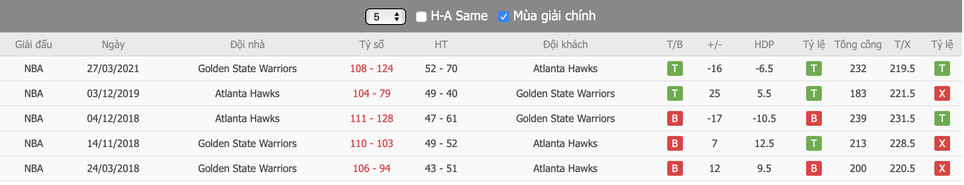Click the red X badge in 03/12/2019 row
Screen dimensions: 964x185
coord(942,93)
